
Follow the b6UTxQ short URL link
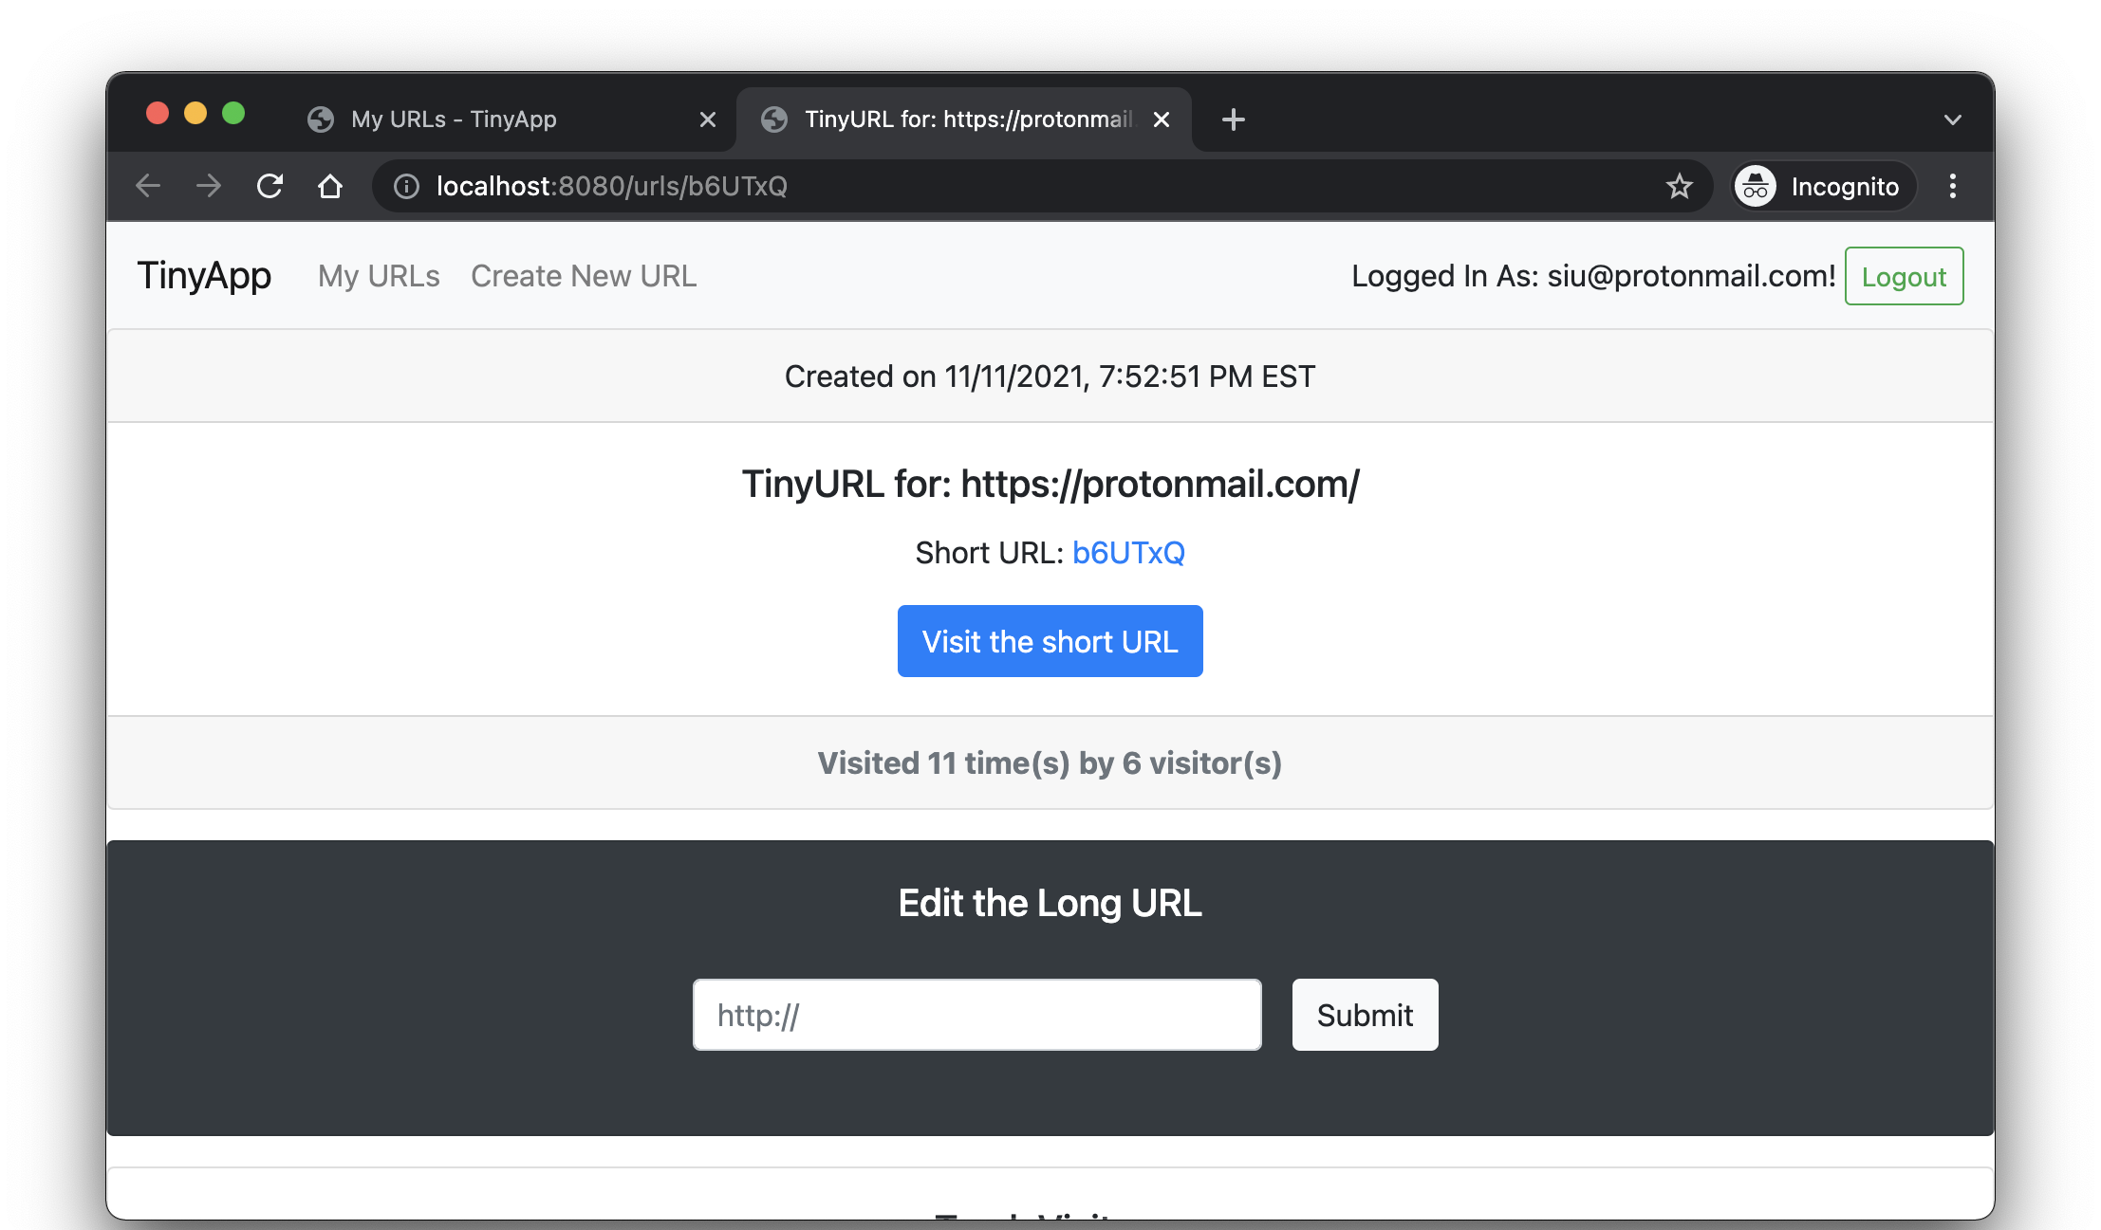click(x=1127, y=552)
